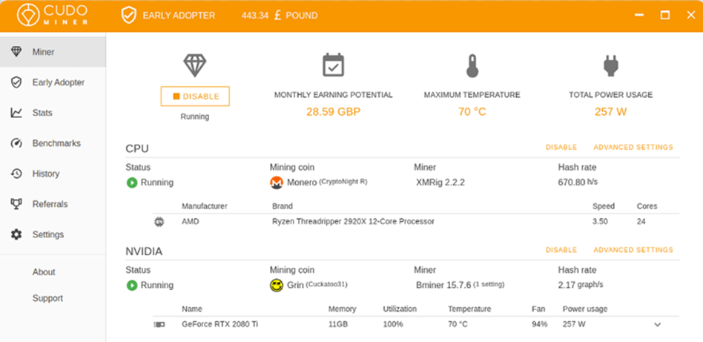The height and width of the screenshot is (342, 703).
Task: Open the History page
Action: click(x=53, y=174)
